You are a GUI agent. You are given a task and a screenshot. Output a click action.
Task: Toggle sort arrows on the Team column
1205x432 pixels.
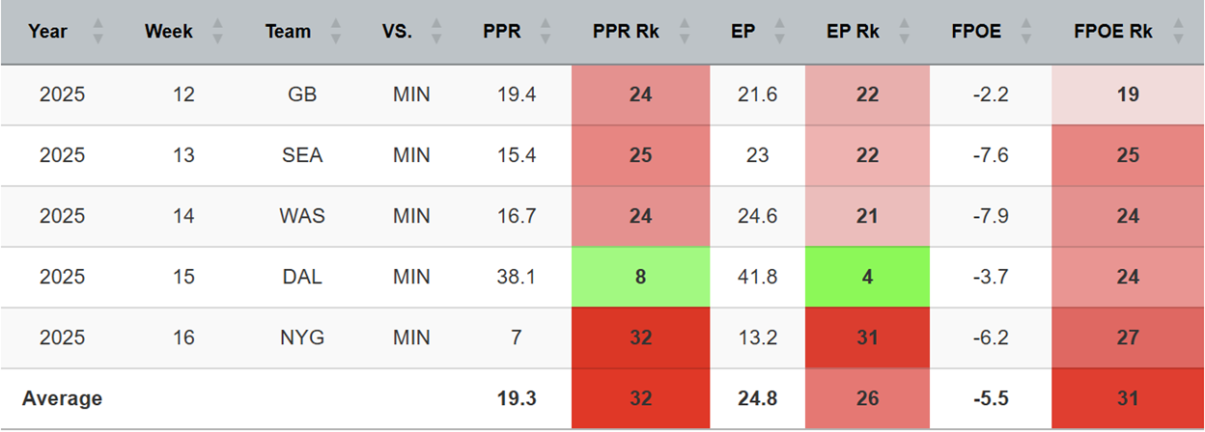click(x=335, y=32)
